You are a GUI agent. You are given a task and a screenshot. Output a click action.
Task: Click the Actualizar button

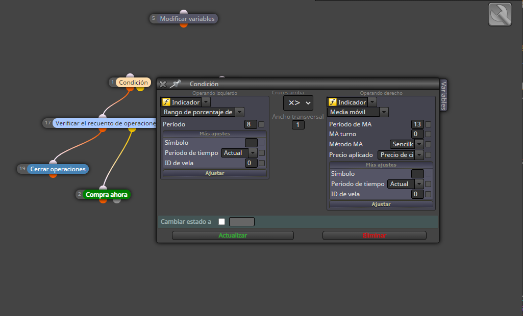233,235
